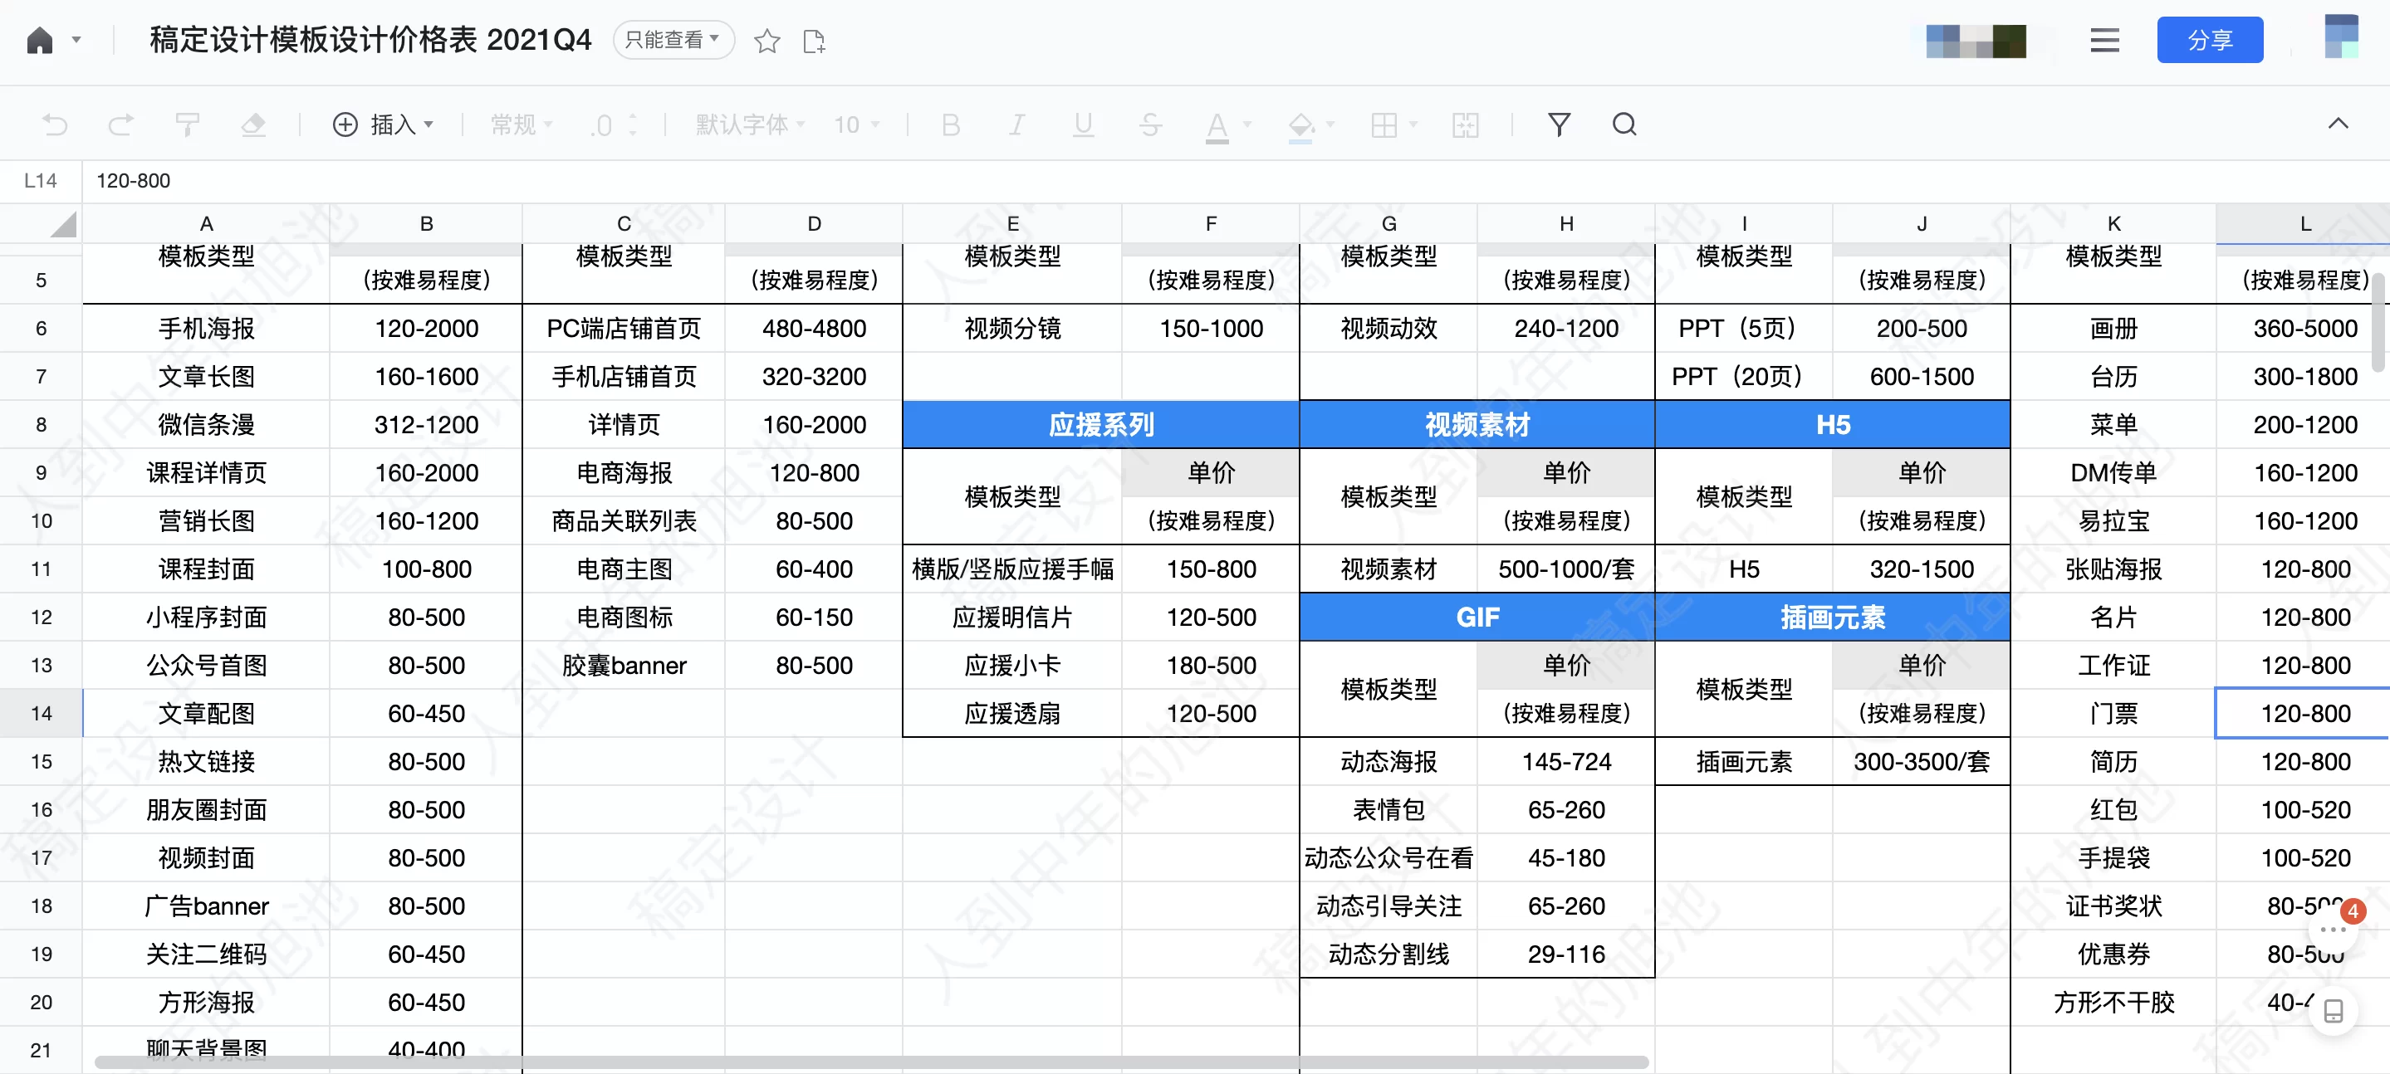The image size is (2390, 1074).
Task: Select the format painter tool
Action: [188, 124]
